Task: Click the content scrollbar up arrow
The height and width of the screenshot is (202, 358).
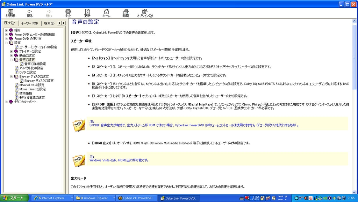Action: coord(355,21)
